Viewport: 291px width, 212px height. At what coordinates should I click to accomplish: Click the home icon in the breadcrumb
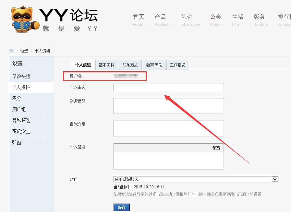click(11, 51)
